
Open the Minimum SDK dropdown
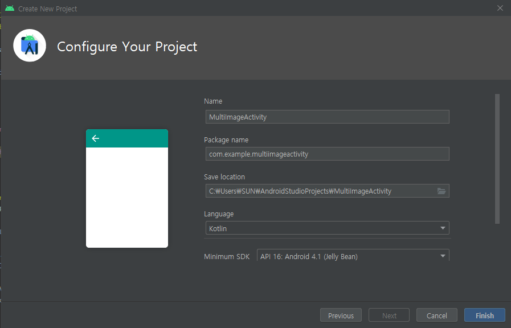(353, 256)
